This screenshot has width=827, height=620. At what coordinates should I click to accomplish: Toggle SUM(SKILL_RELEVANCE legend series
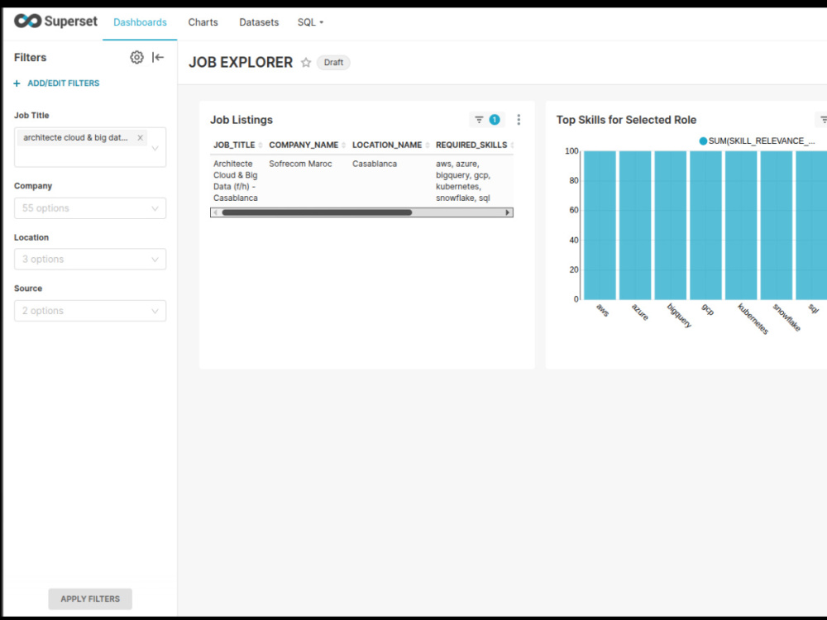point(757,141)
